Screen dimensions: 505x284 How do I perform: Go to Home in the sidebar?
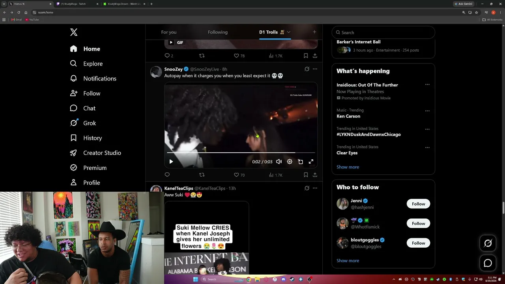coord(85,49)
